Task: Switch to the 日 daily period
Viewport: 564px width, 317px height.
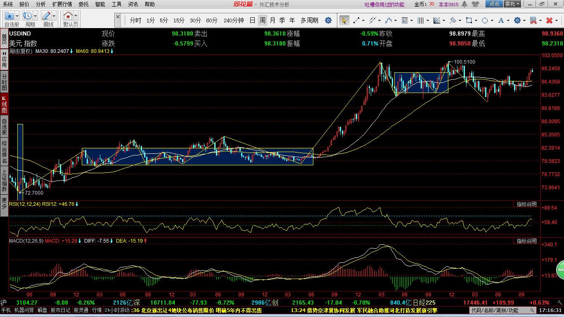Action: [x=252, y=20]
